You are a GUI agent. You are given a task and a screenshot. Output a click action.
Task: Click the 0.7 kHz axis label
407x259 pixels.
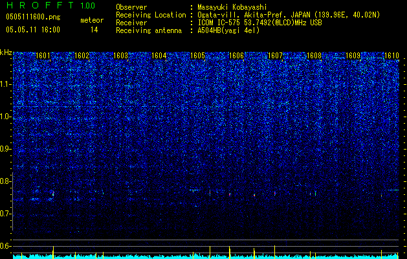6,214
